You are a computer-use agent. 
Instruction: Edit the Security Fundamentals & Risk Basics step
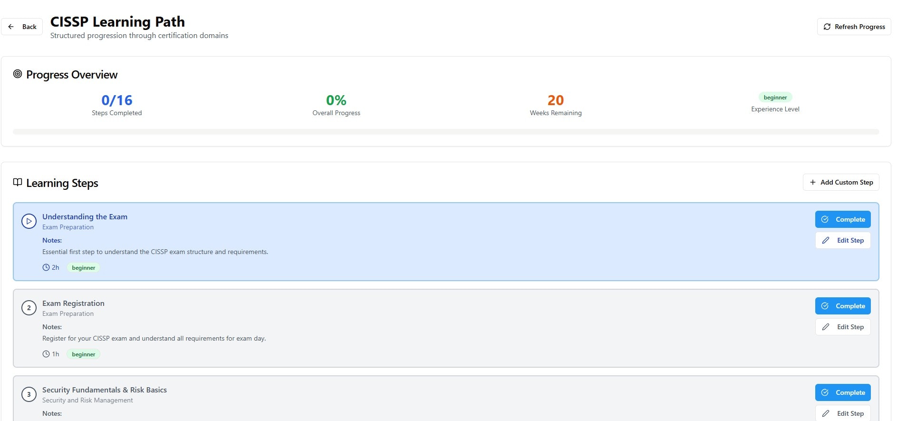tap(843, 413)
